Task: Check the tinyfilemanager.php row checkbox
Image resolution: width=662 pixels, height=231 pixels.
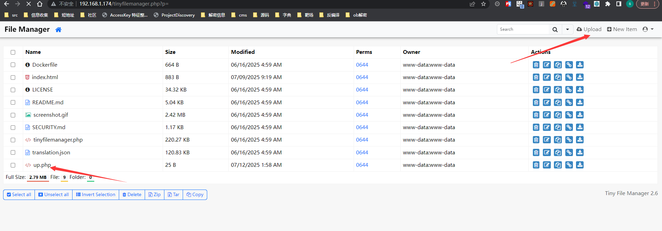Action: coord(13,140)
